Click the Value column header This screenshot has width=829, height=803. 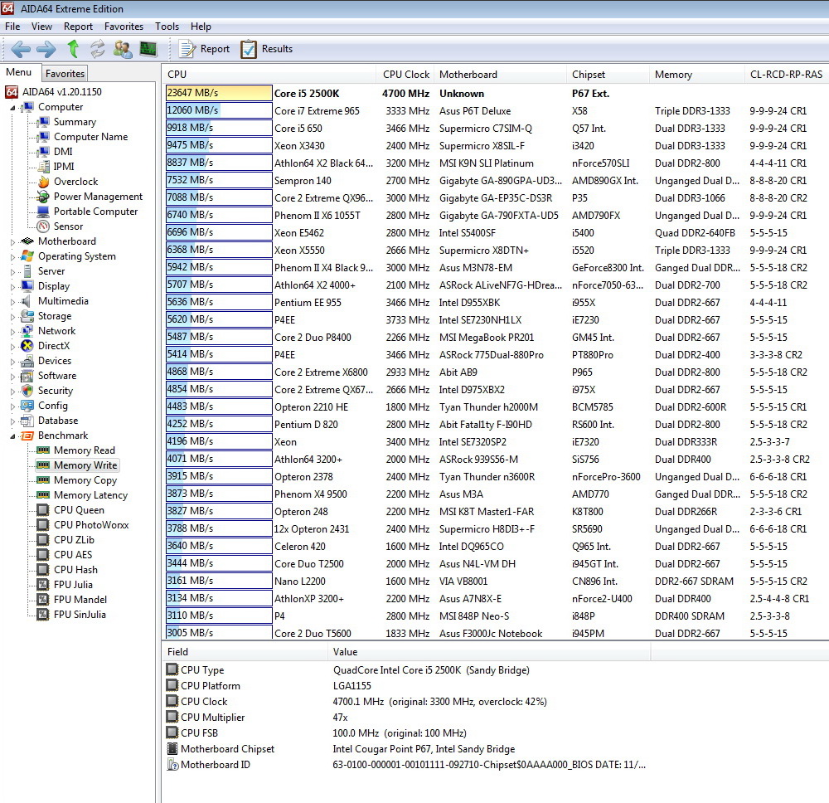click(490, 652)
